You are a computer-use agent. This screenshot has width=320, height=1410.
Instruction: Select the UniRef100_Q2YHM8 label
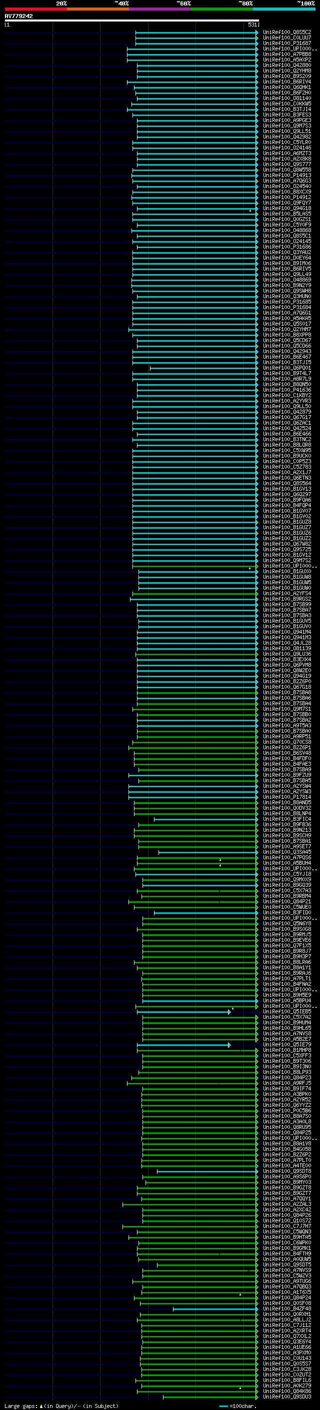click(x=287, y=71)
